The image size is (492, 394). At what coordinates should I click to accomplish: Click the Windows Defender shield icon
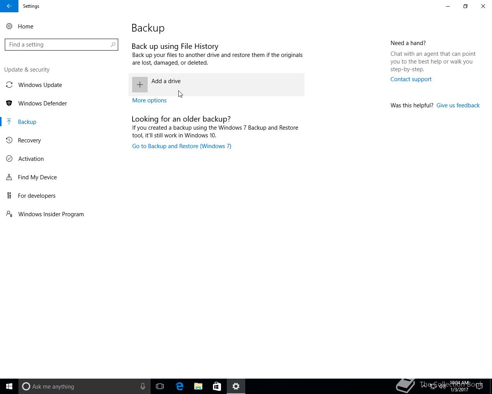coord(9,104)
